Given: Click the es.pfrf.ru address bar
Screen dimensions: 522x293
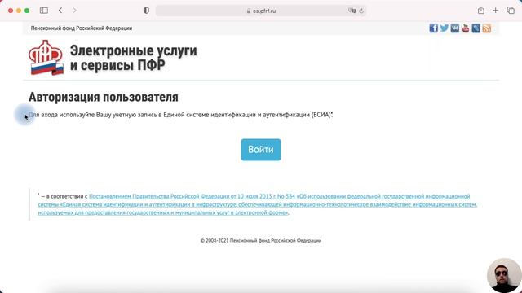Looking at the screenshot, I should click(261, 11).
